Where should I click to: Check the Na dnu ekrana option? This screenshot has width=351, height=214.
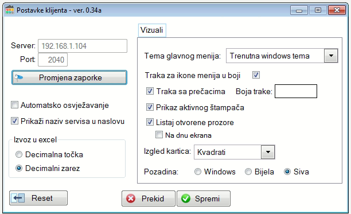(159, 135)
